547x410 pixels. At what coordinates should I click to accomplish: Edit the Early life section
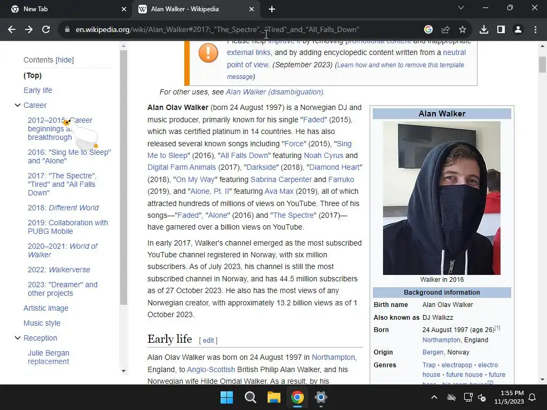208,340
